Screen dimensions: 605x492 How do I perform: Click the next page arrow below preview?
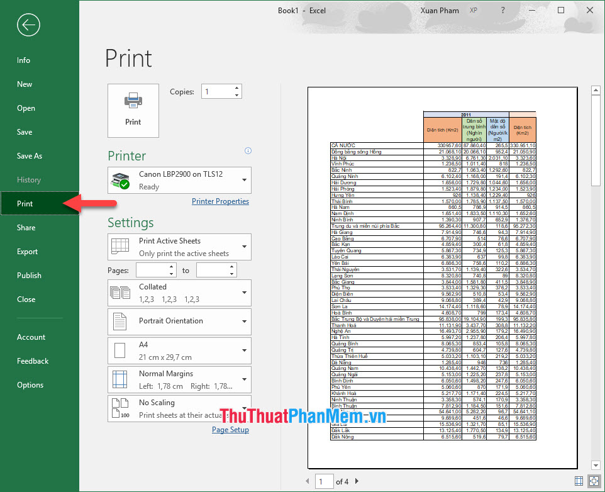(357, 481)
